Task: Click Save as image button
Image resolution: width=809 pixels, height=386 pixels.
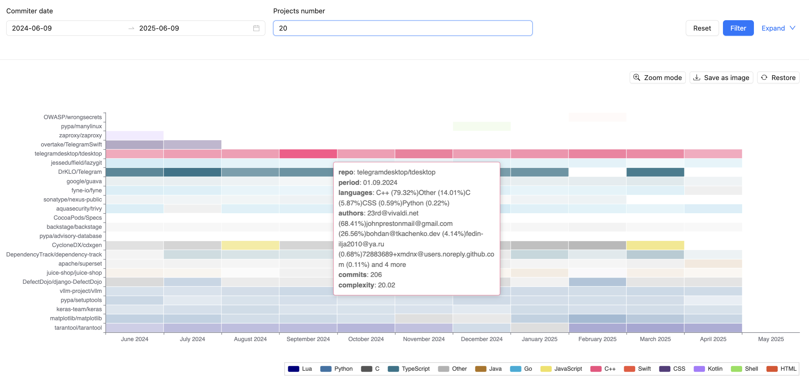Action: (721, 77)
